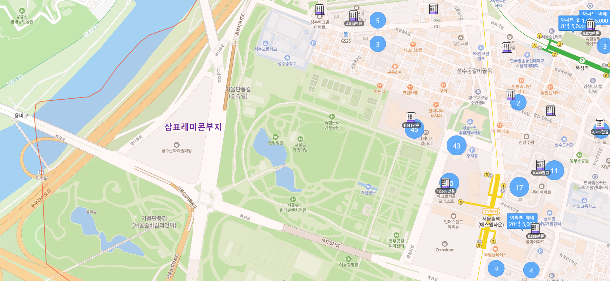Select the apartment marker priced 4,325만원
610x281 pixels.
click(x=600, y=127)
